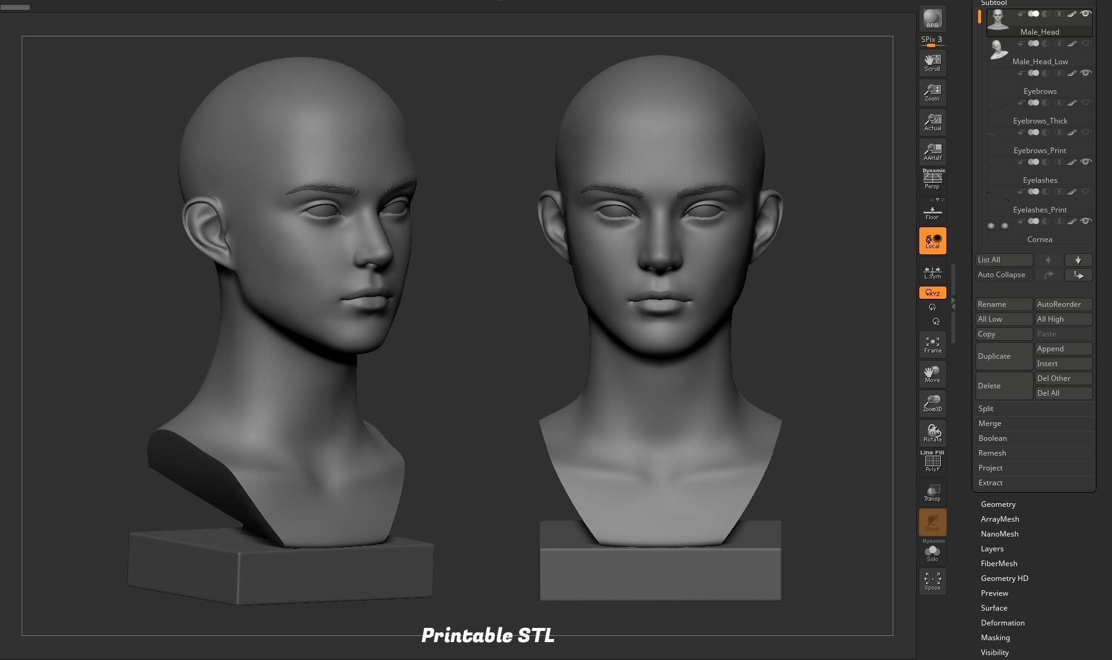Screen dimensions: 1112x660
Task: Expand the Geometry sub-palette
Action: (x=998, y=504)
